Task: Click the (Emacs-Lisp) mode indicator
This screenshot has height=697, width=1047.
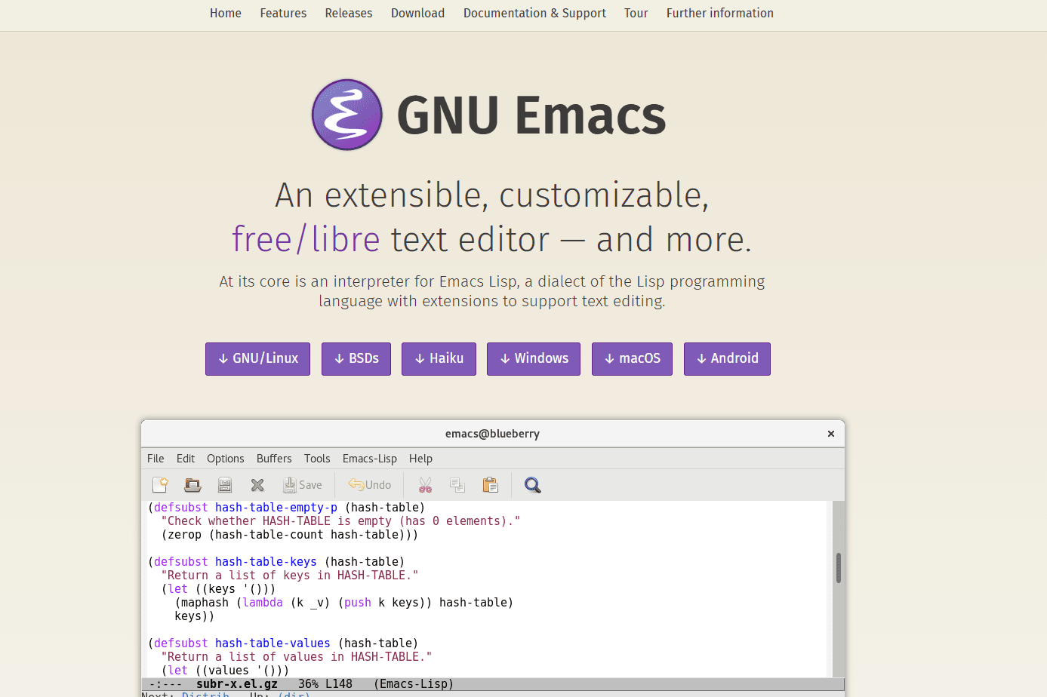Action: point(414,684)
